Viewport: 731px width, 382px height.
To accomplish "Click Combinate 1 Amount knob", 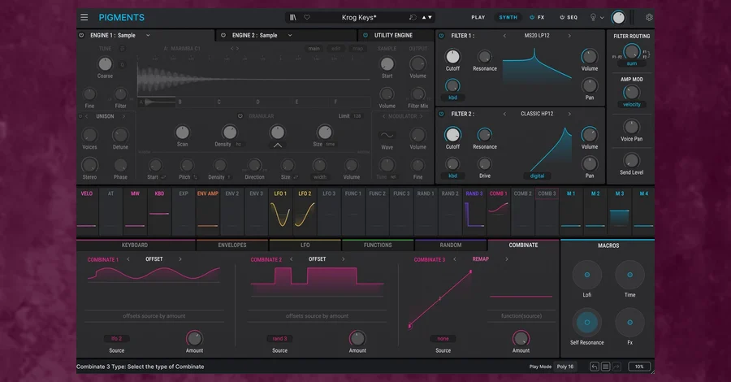I will point(194,338).
